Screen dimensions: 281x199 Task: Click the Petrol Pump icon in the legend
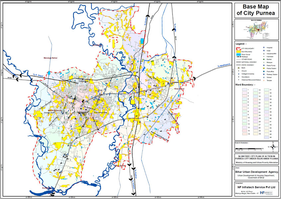point(264,65)
